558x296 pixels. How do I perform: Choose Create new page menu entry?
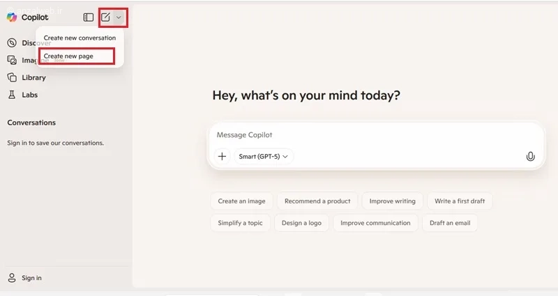68,56
